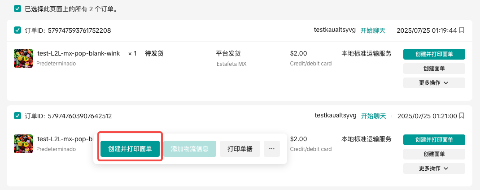Bookmark the second order ending 642512
480x190 pixels.
tap(462, 116)
